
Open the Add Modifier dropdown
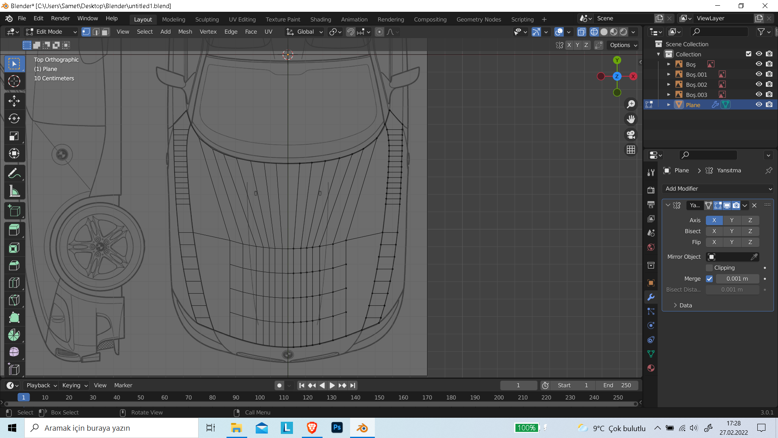click(x=718, y=189)
